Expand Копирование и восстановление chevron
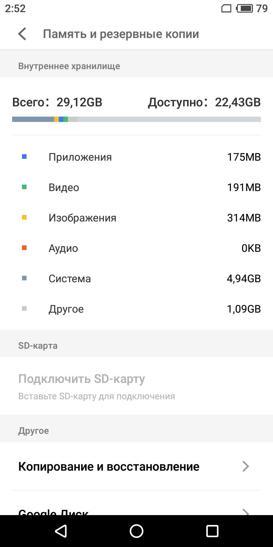This screenshot has height=547, width=273. click(x=246, y=466)
